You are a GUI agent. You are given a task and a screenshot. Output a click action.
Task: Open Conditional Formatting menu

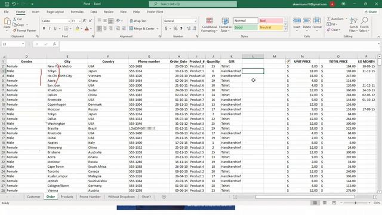pyautogui.click(x=210, y=24)
